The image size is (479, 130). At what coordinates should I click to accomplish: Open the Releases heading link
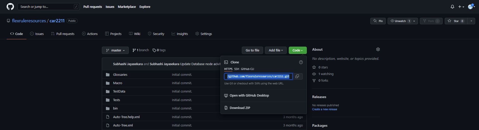pyautogui.click(x=319, y=97)
